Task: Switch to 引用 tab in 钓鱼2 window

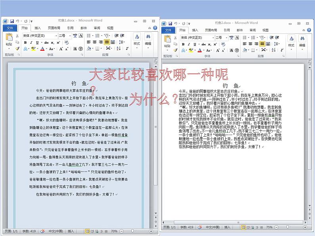Action: [227, 30]
